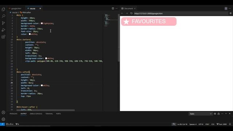Open the status bar zoom magnifier icon
The width and height of the screenshot is (233, 131).
(174, 124)
